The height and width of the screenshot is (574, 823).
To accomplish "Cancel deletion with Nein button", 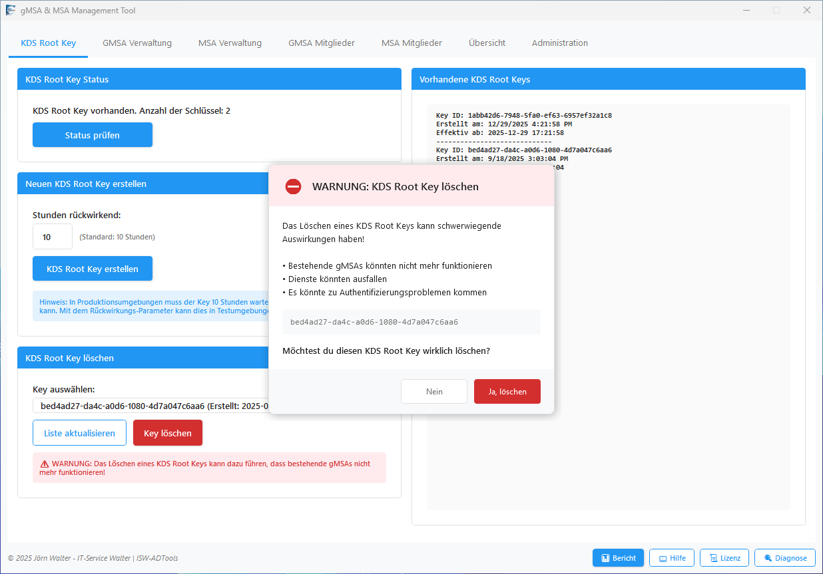I will [434, 392].
